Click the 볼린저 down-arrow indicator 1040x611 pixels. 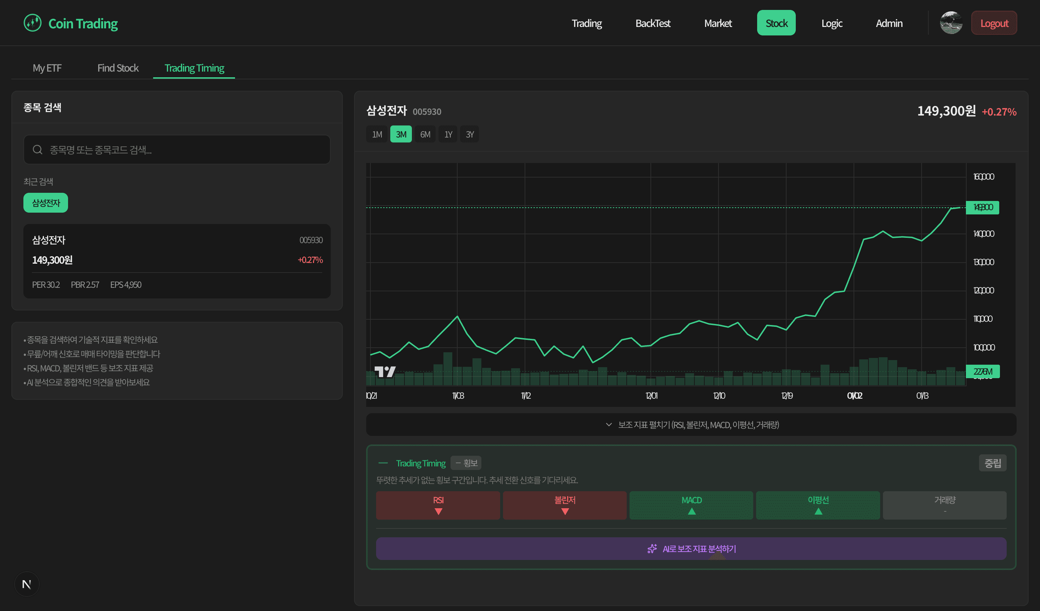(565, 511)
